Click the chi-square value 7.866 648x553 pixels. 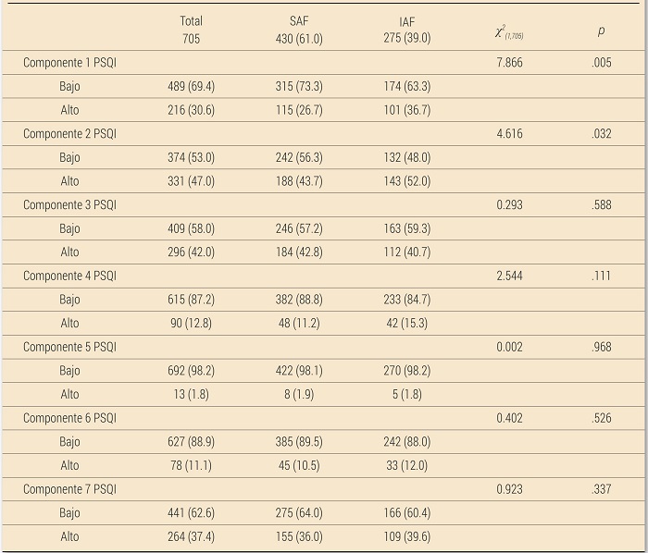coord(510,63)
